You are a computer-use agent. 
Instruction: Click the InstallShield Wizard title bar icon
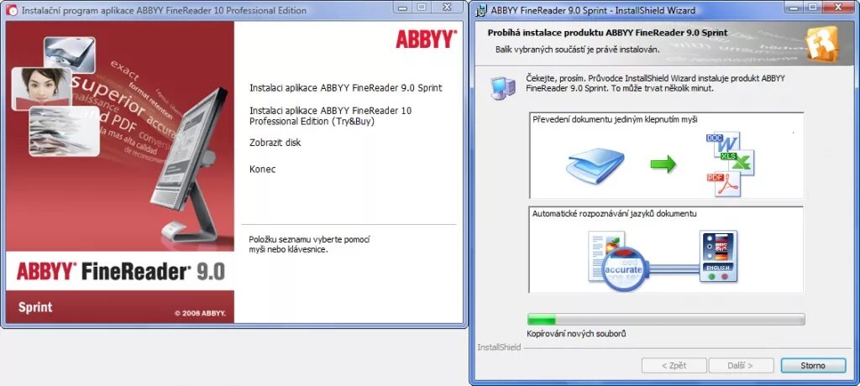pos(481,10)
